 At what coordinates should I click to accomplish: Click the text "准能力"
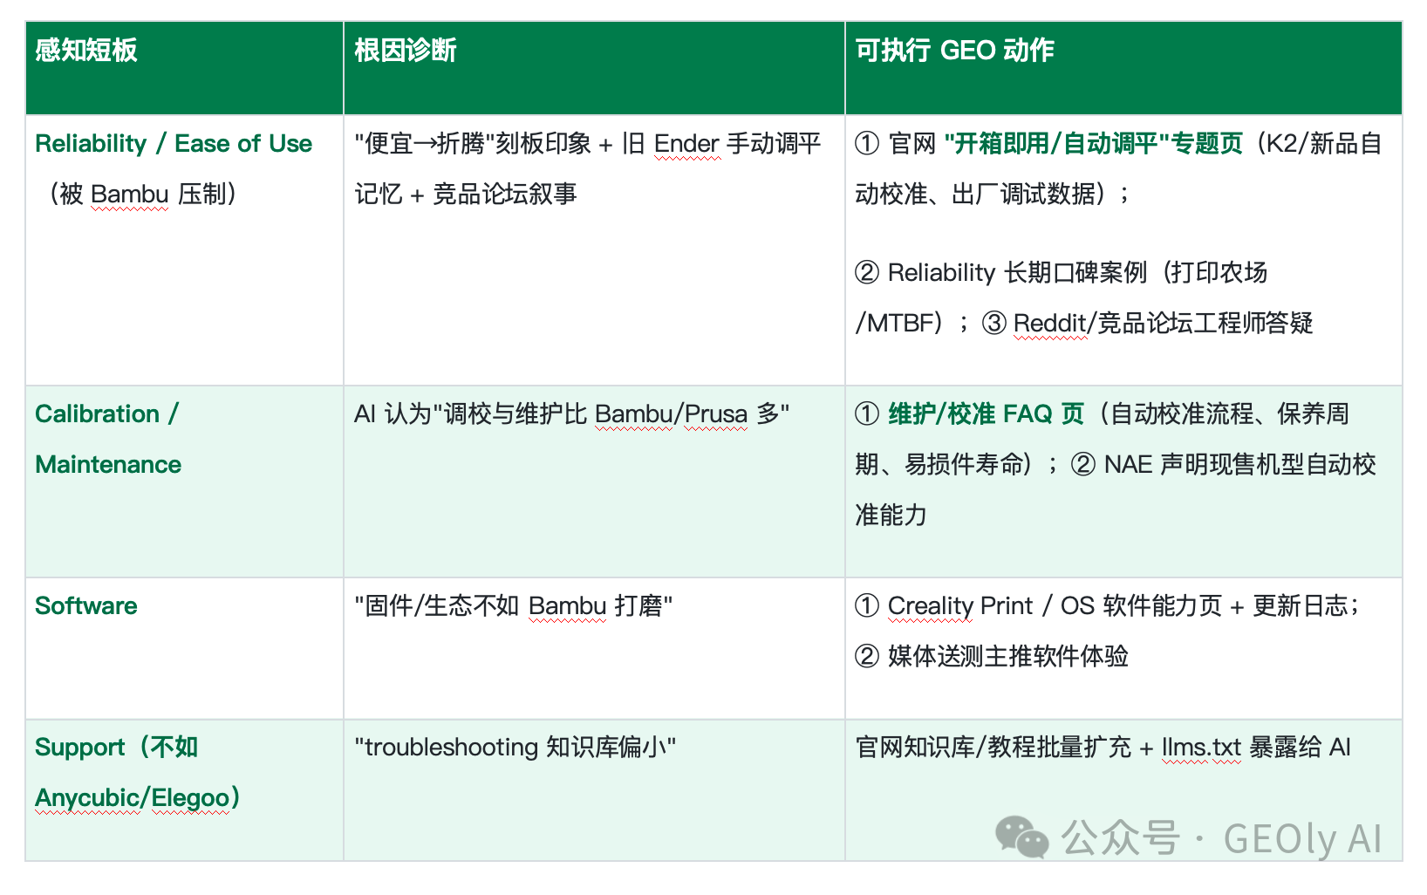(891, 515)
